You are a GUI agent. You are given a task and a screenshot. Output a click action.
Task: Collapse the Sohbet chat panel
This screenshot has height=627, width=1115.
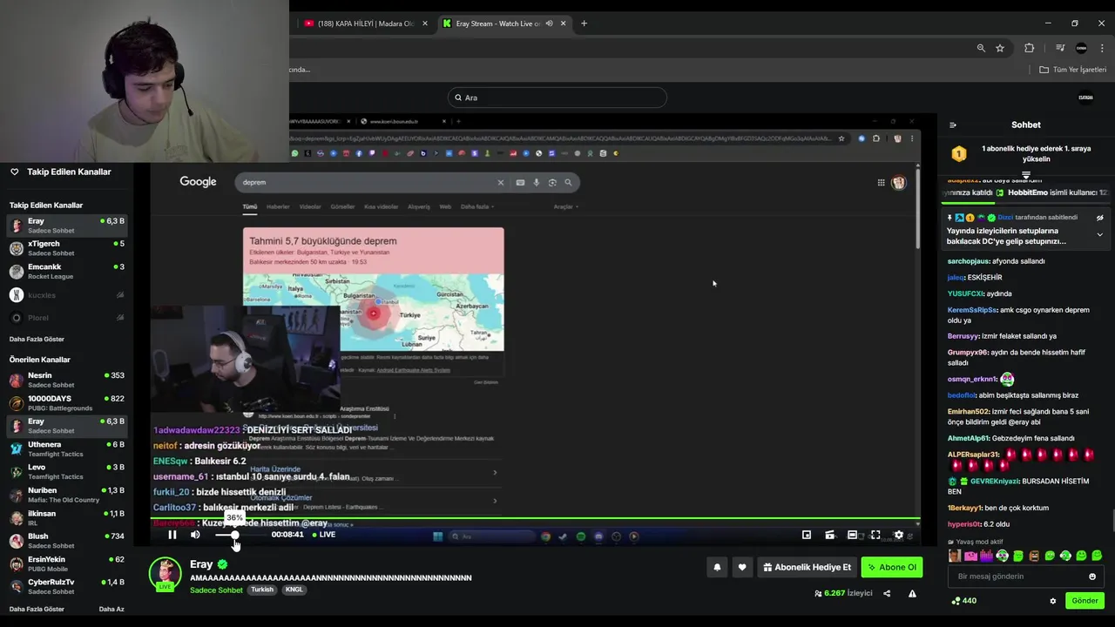(953, 125)
